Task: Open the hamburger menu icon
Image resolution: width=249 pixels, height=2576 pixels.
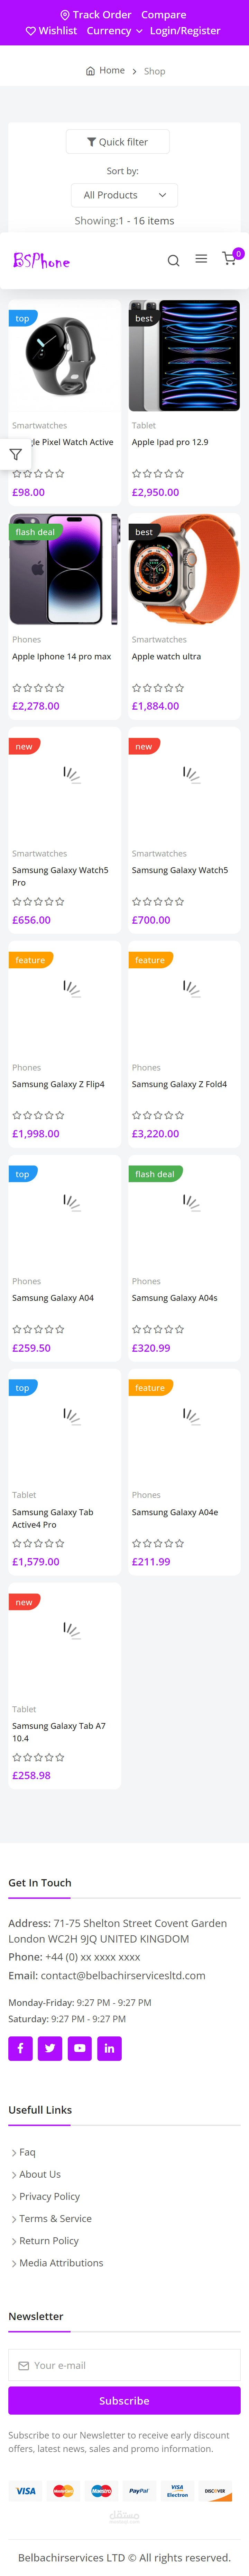Action: (201, 259)
